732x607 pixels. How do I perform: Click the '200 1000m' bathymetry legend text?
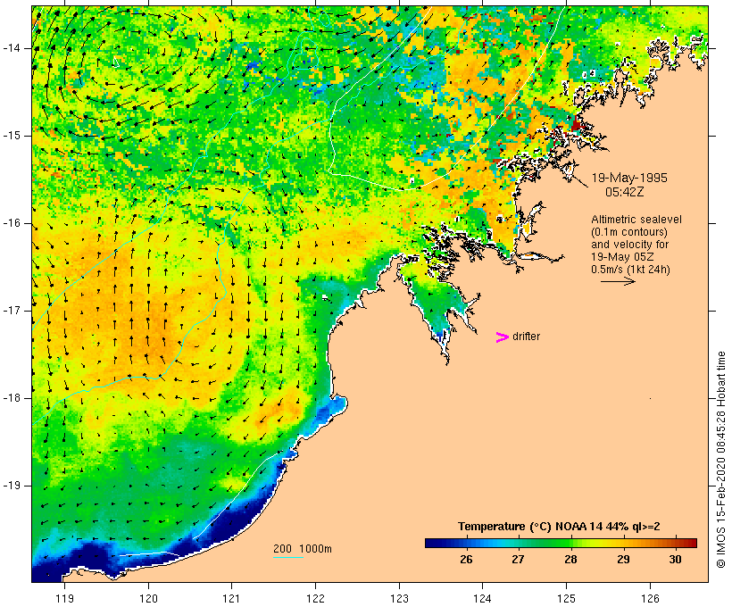click(303, 549)
